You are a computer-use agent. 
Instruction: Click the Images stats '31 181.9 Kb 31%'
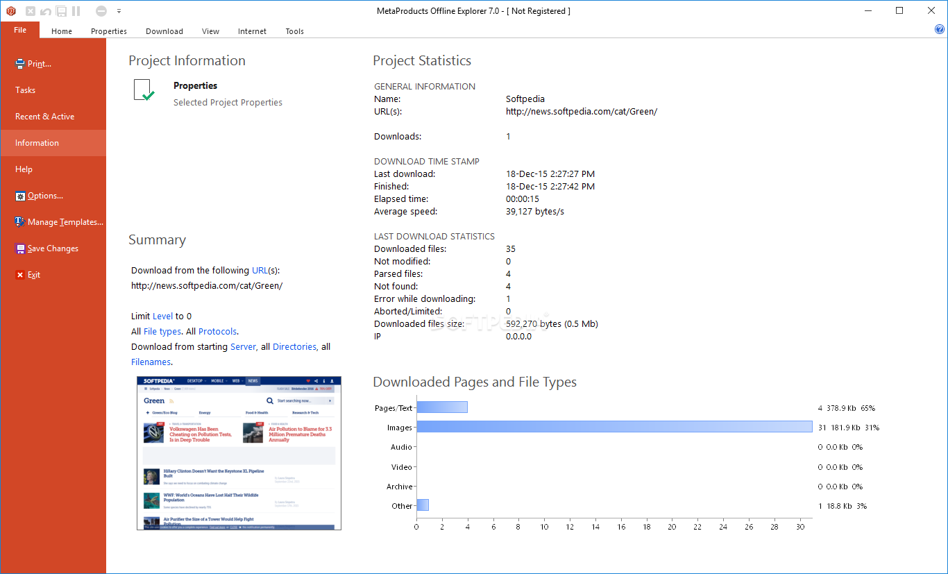[848, 428]
